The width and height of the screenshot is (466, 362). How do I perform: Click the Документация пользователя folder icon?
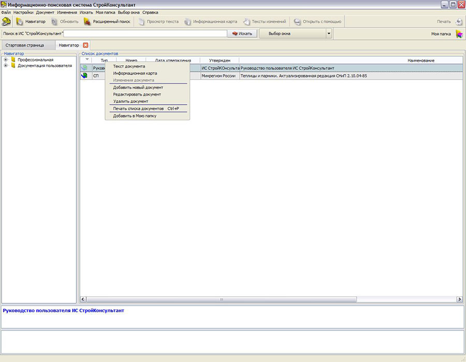pyautogui.click(x=13, y=65)
